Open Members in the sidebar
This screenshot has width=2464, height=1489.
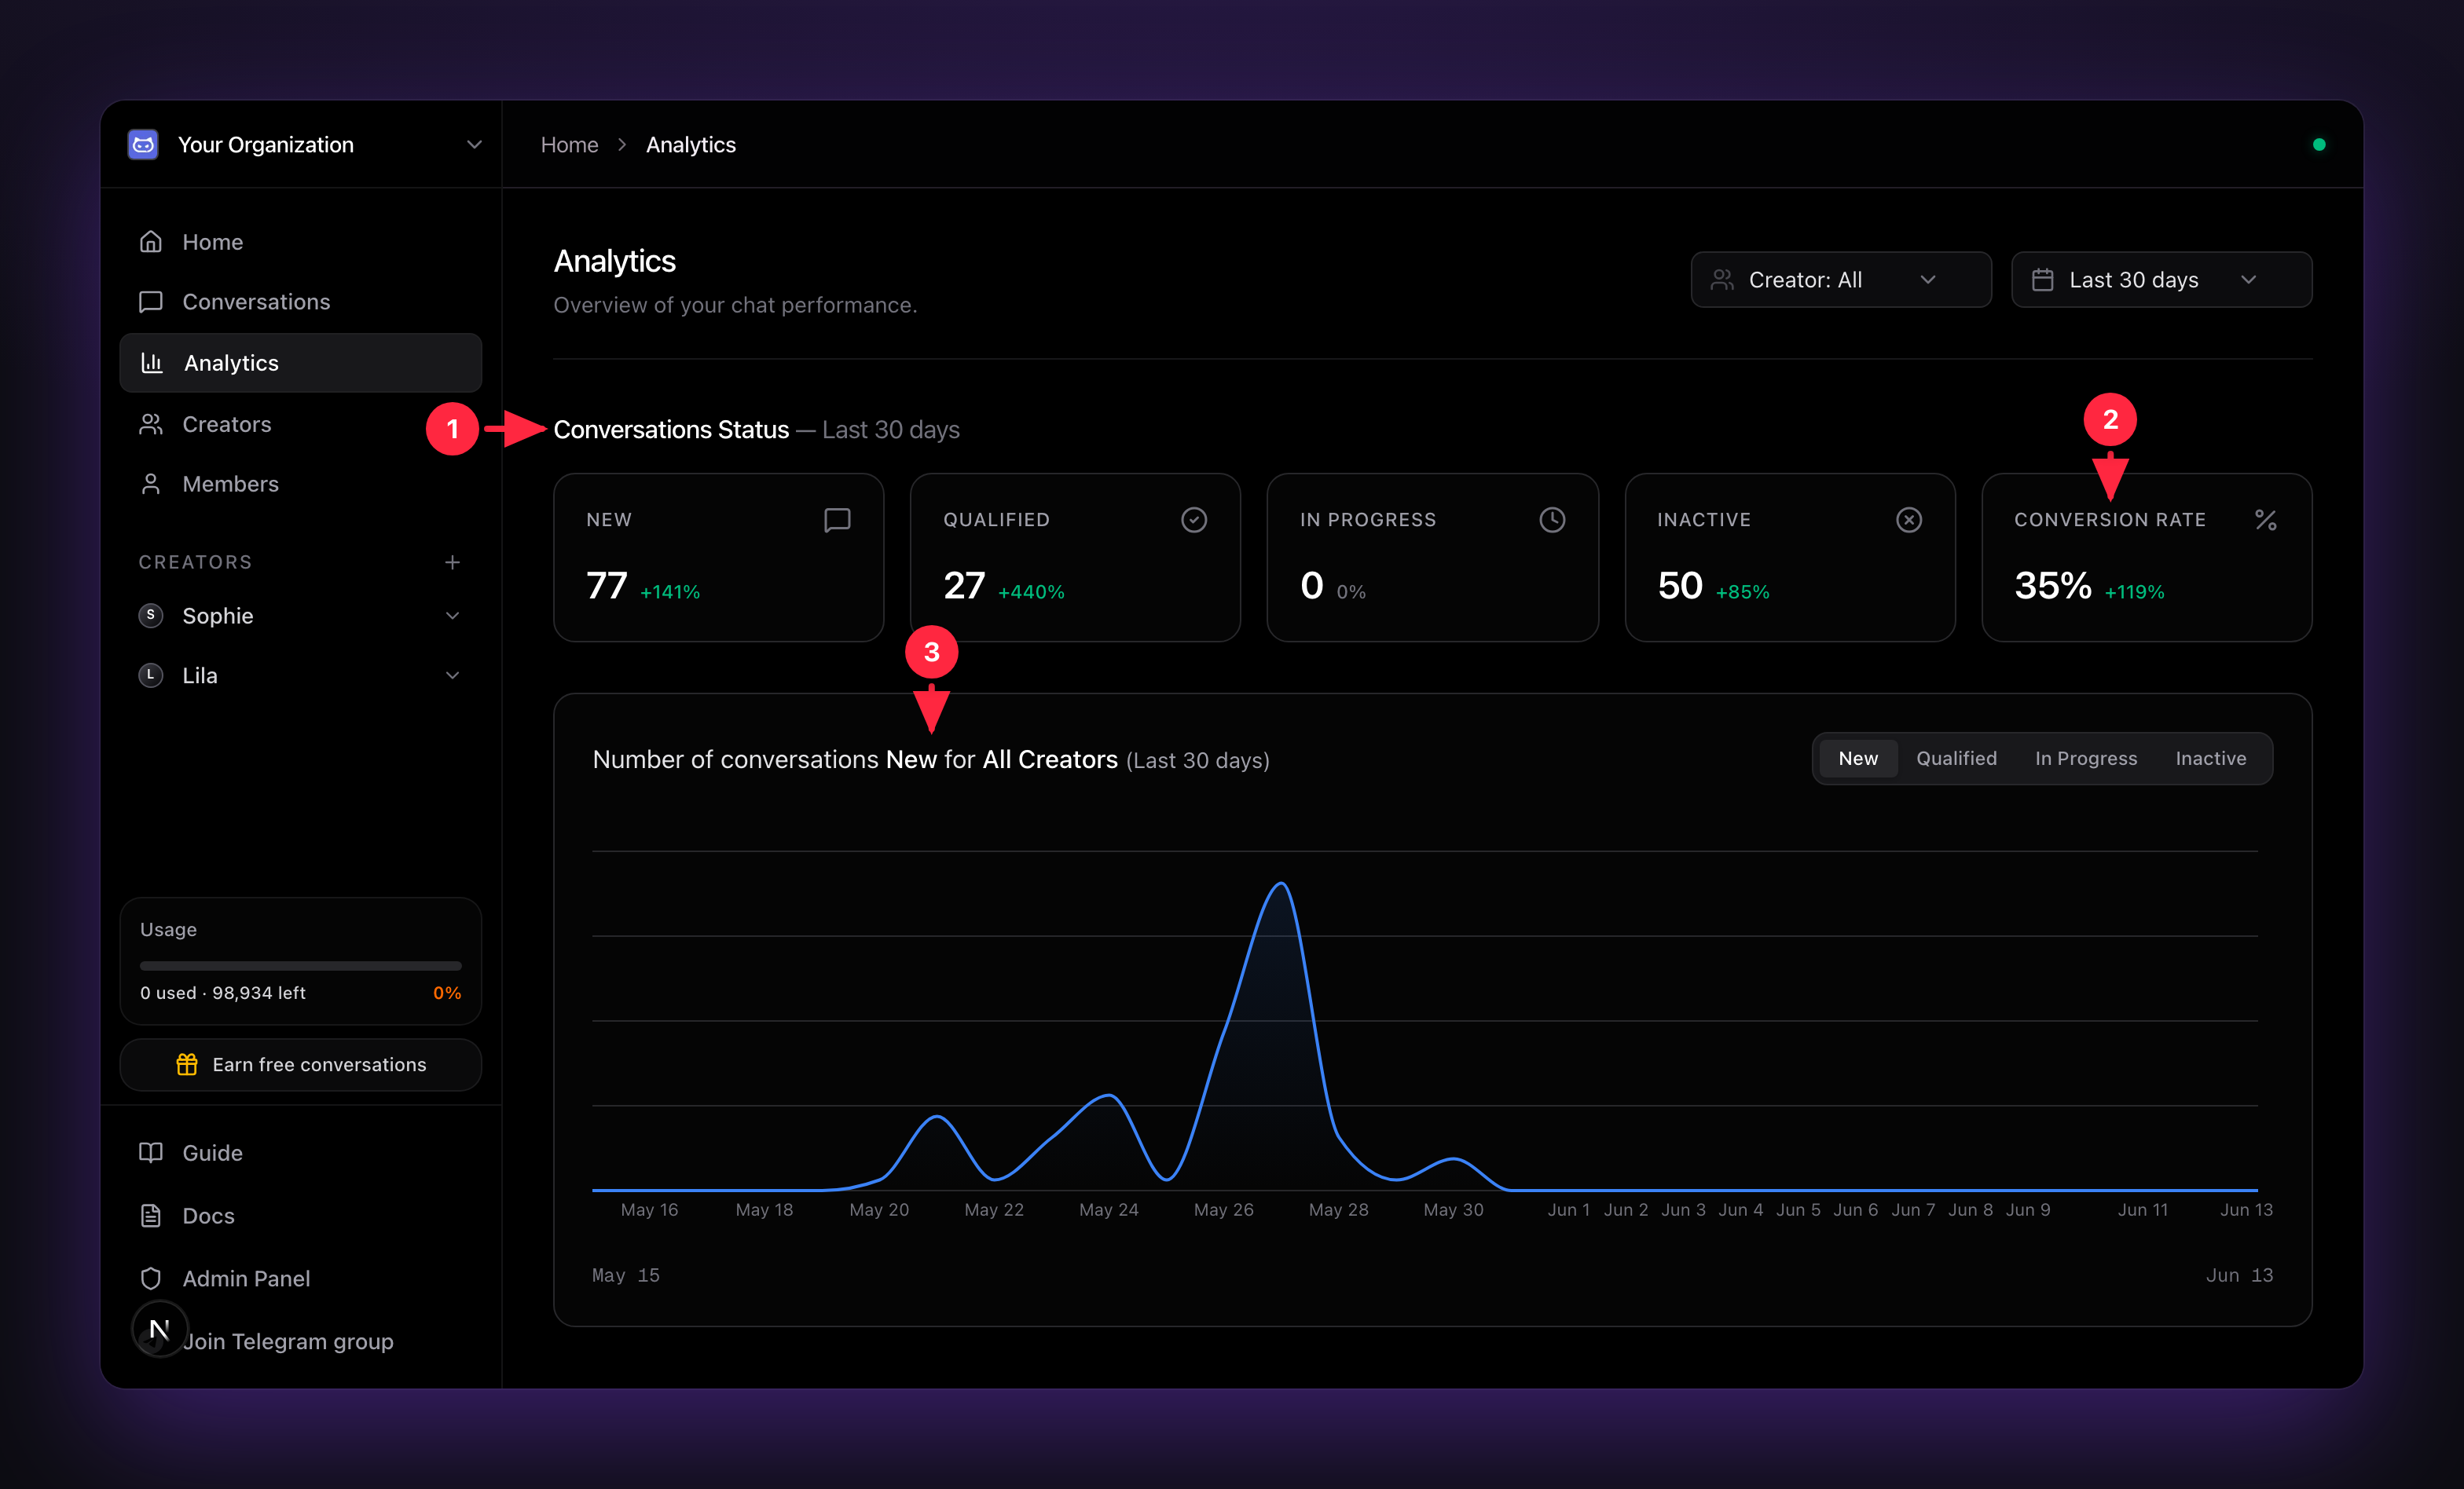click(300, 484)
